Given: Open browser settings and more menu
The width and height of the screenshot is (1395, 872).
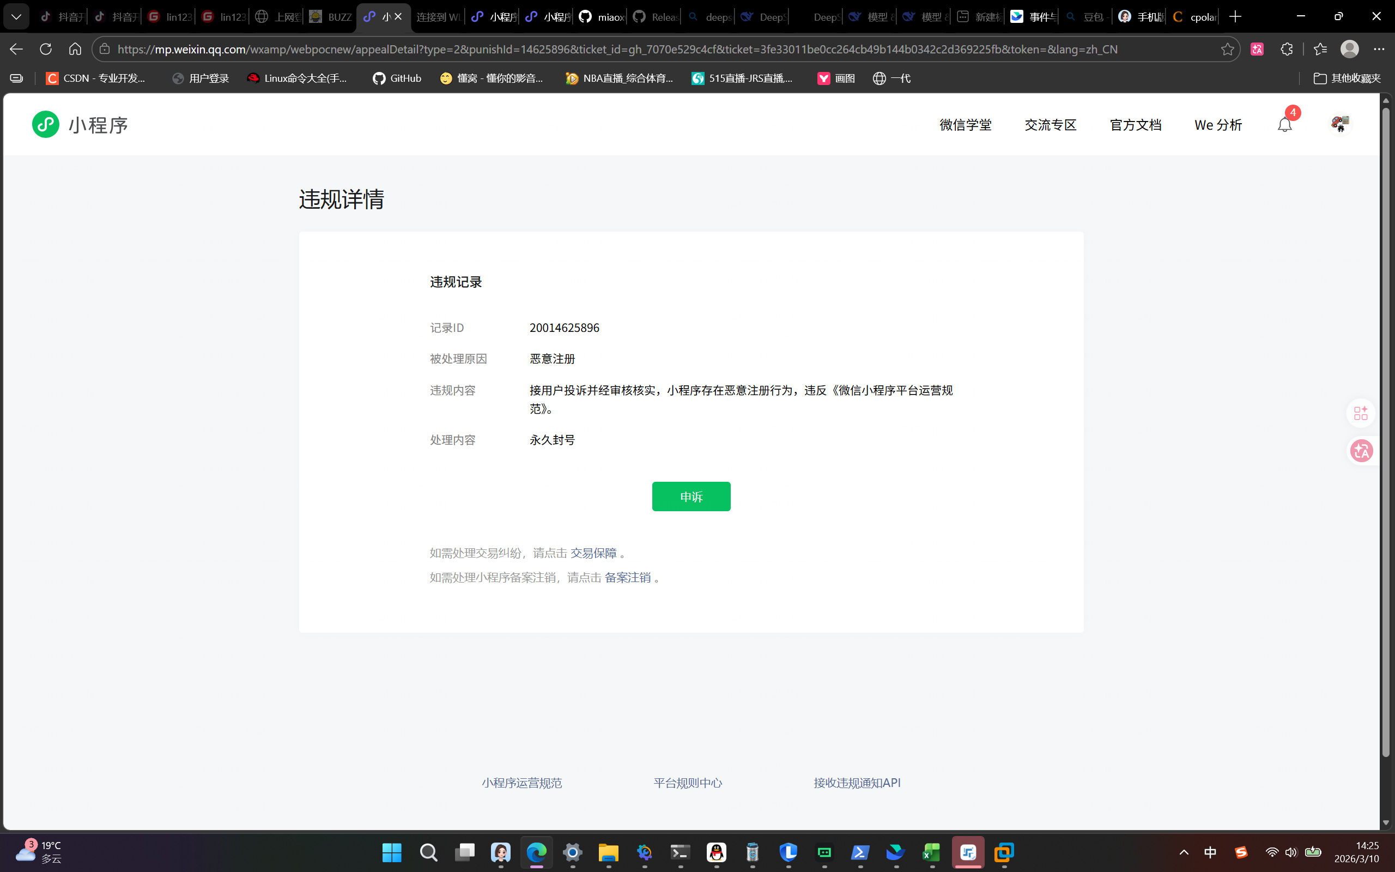Looking at the screenshot, I should pos(1379,49).
